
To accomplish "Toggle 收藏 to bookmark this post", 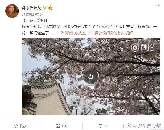I will coord(20,126).
